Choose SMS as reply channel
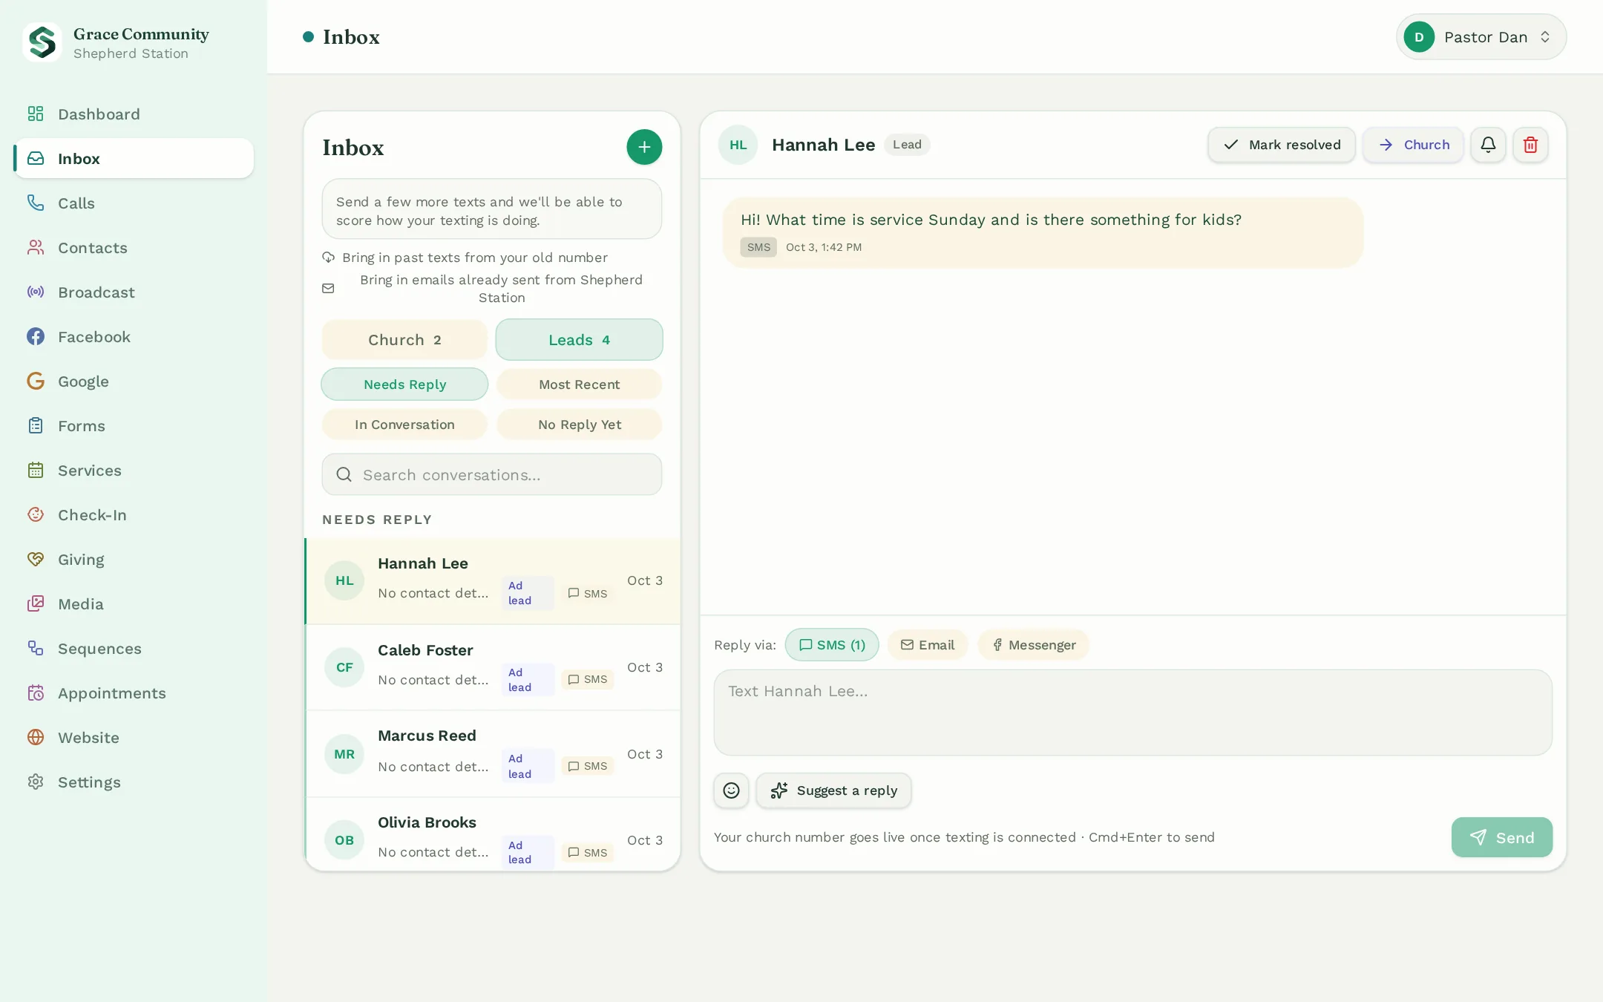Image resolution: width=1603 pixels, height=1002 pixels. [x=832, y=645]
